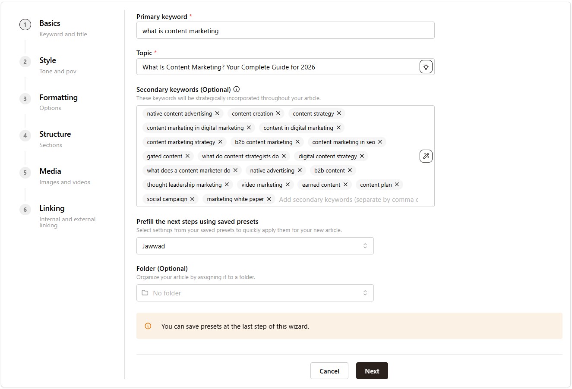Remove the "b2b content marketing" keyword chip
572x389 pixels.
(x=297, y=142)
